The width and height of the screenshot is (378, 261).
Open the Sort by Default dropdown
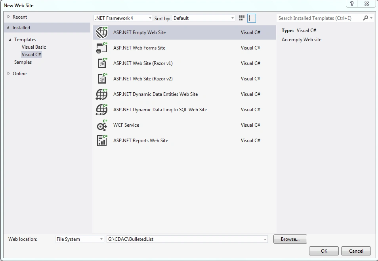(204, 18)
